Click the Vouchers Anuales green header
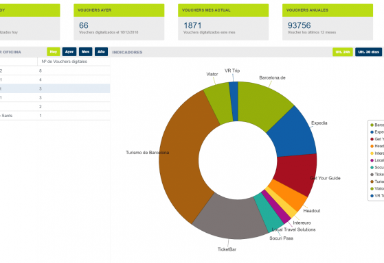Image resolution: width=384 pixels, height=263 pixels. tap(328, 10)
